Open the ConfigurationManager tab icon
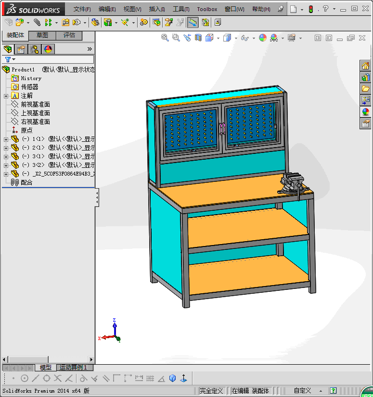 point(35,49)
